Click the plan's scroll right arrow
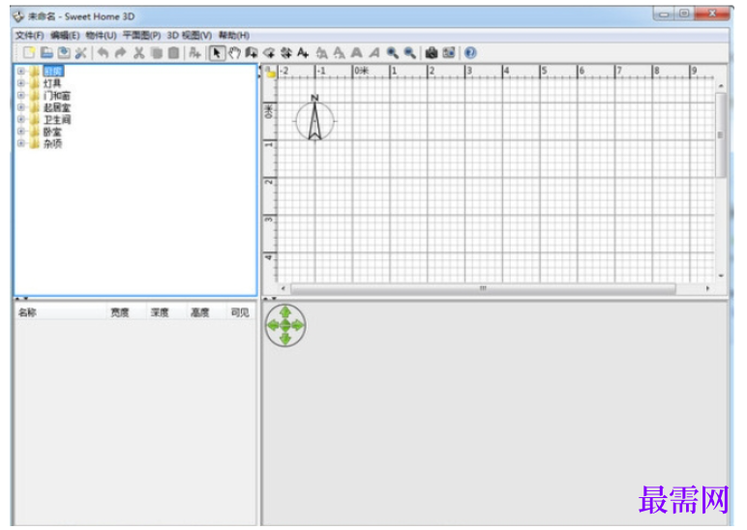The height and width of the screenshot is (530, 747). click(708, 288)
